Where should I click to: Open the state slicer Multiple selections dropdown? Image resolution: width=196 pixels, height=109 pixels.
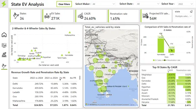[x=183, y=16]
